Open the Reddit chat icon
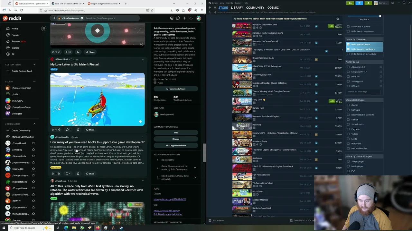 click(x=178, y=18)
